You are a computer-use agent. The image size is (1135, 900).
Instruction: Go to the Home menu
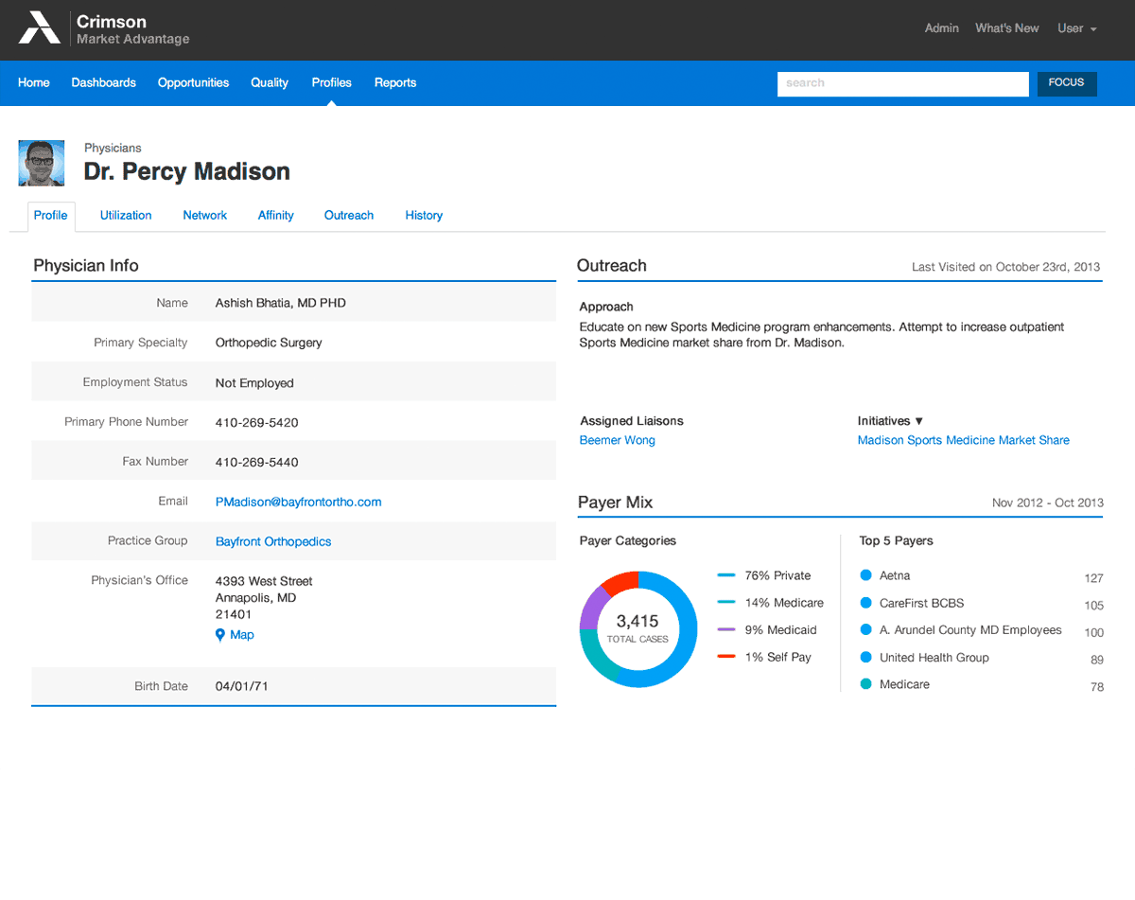(x=34, y=82)
